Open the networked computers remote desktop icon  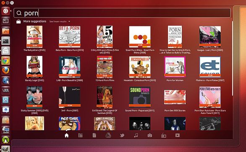(x=5, y=130)
